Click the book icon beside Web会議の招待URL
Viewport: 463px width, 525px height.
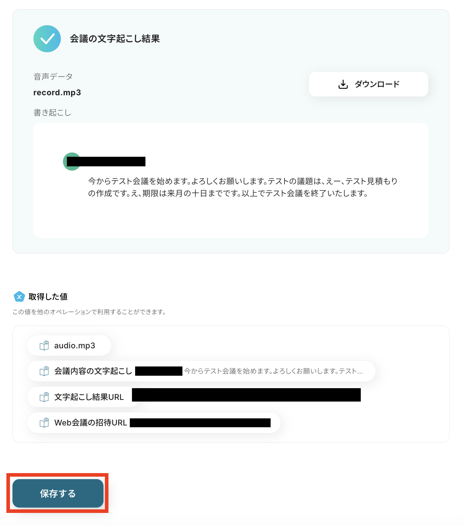[44, 423]
